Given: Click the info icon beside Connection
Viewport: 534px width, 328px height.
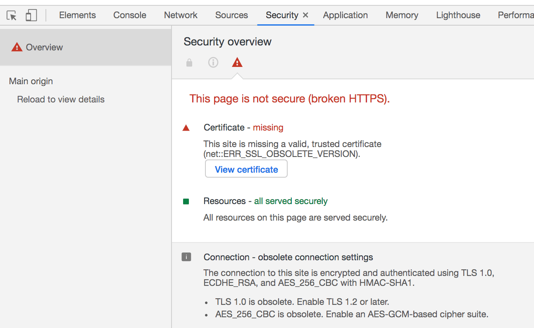Looking at the screenshot, I should 186,257.
